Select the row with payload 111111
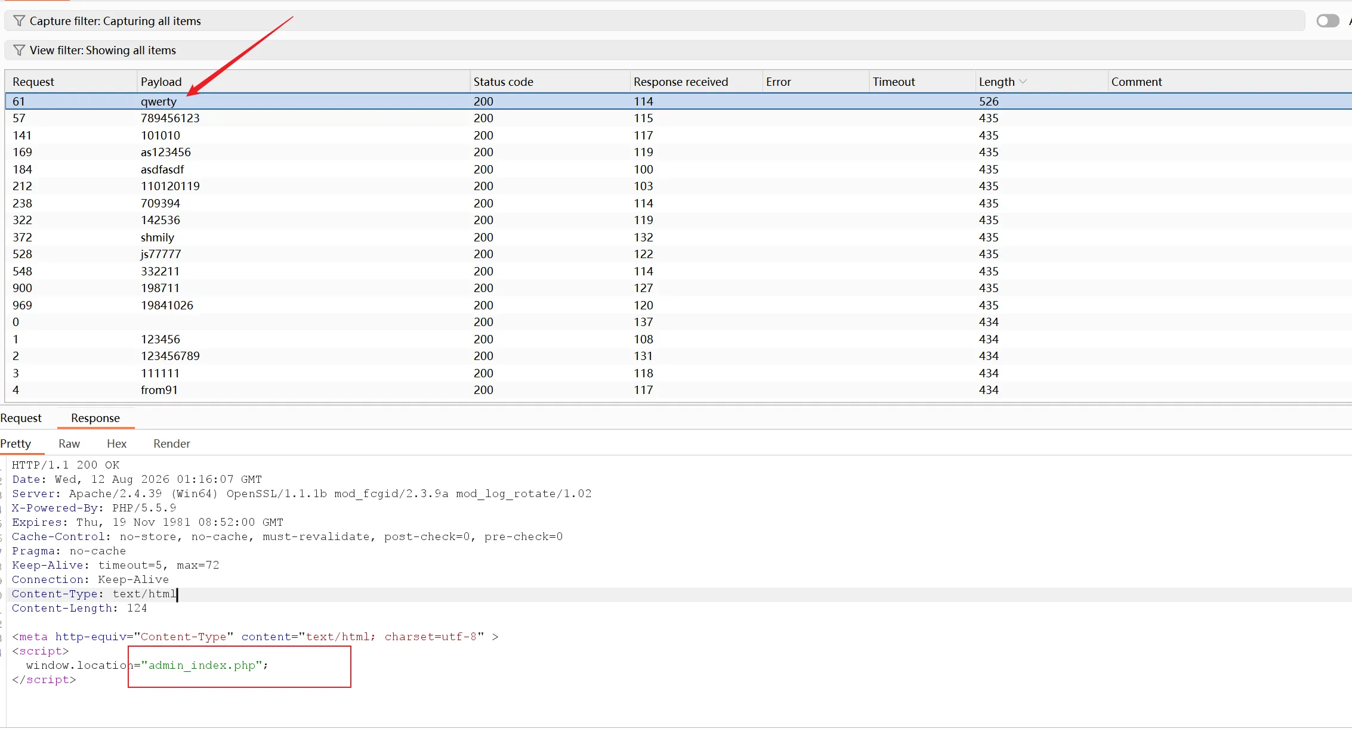1352x729 pixels. [678, 373]
